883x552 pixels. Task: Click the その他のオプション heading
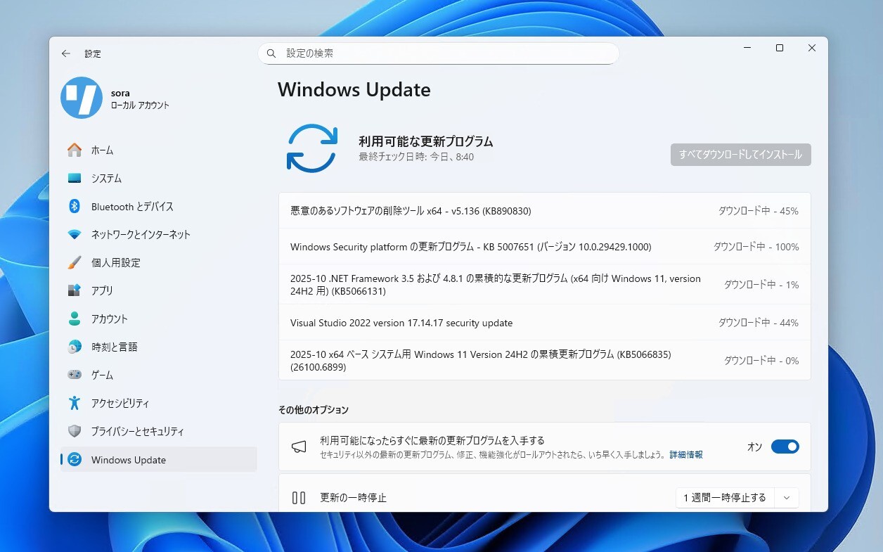pos(313,410)
